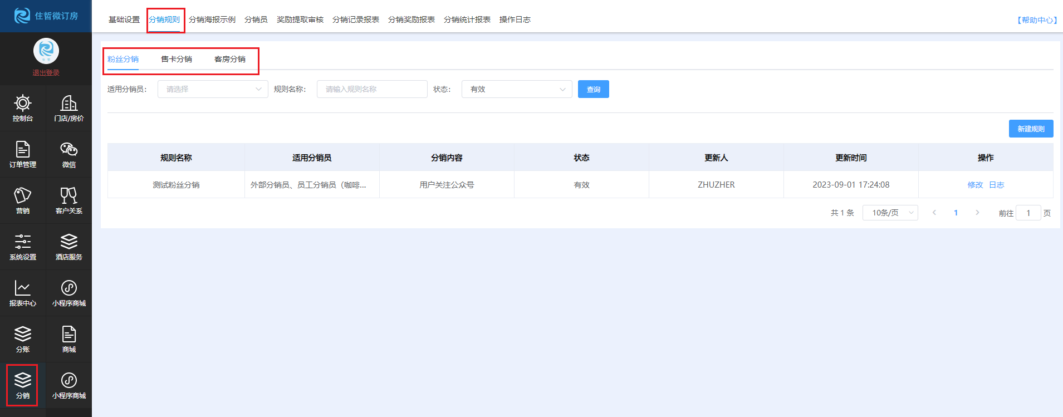Open the 分销 sidebar icon
The image size is (1063, 417).
23,385
